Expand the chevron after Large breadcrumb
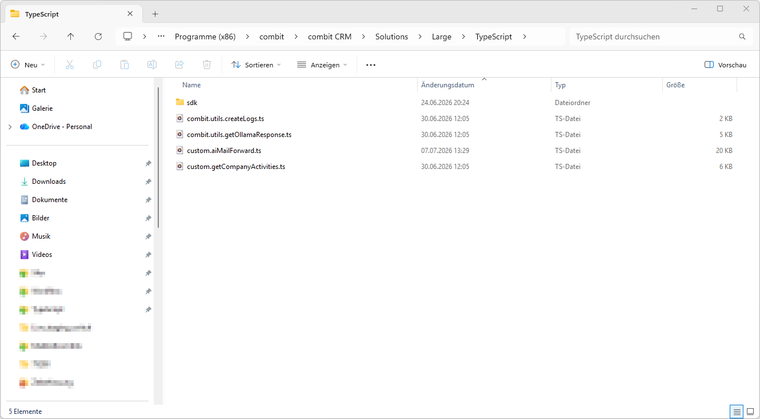The height and width of the screenshot is (419, 760). pos(463,37)
